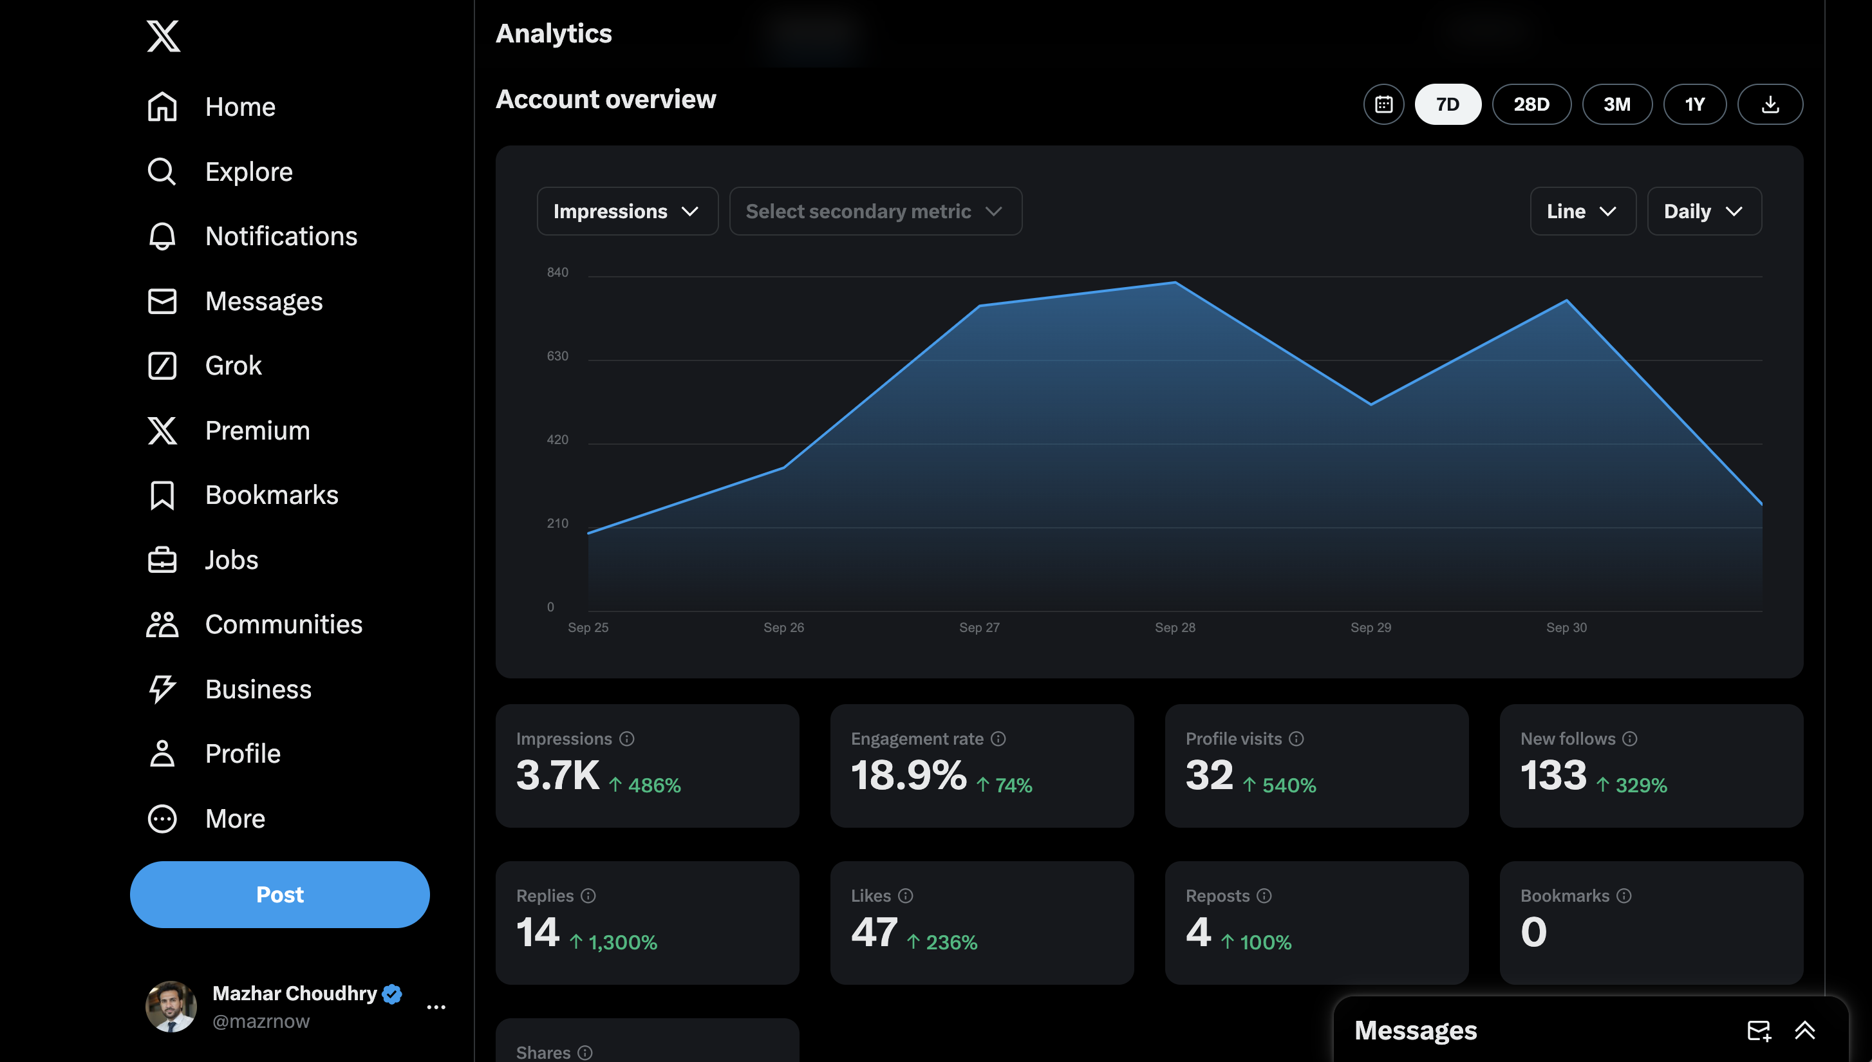
Task: Click the Impressions 3.7K card
Action: (647, 765)
